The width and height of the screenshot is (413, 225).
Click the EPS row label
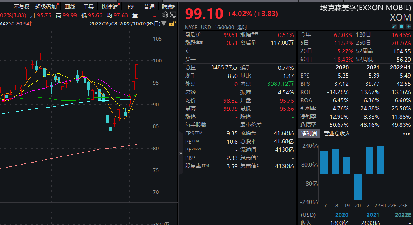pyautogui.click(x=305, y=76)
